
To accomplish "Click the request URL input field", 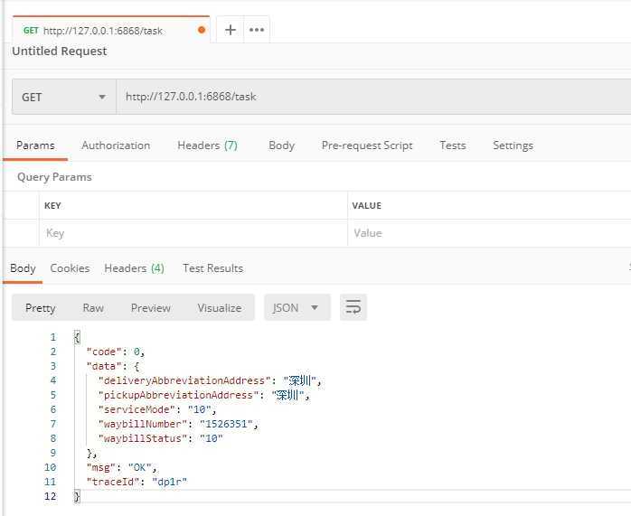I will click(371, 97).
